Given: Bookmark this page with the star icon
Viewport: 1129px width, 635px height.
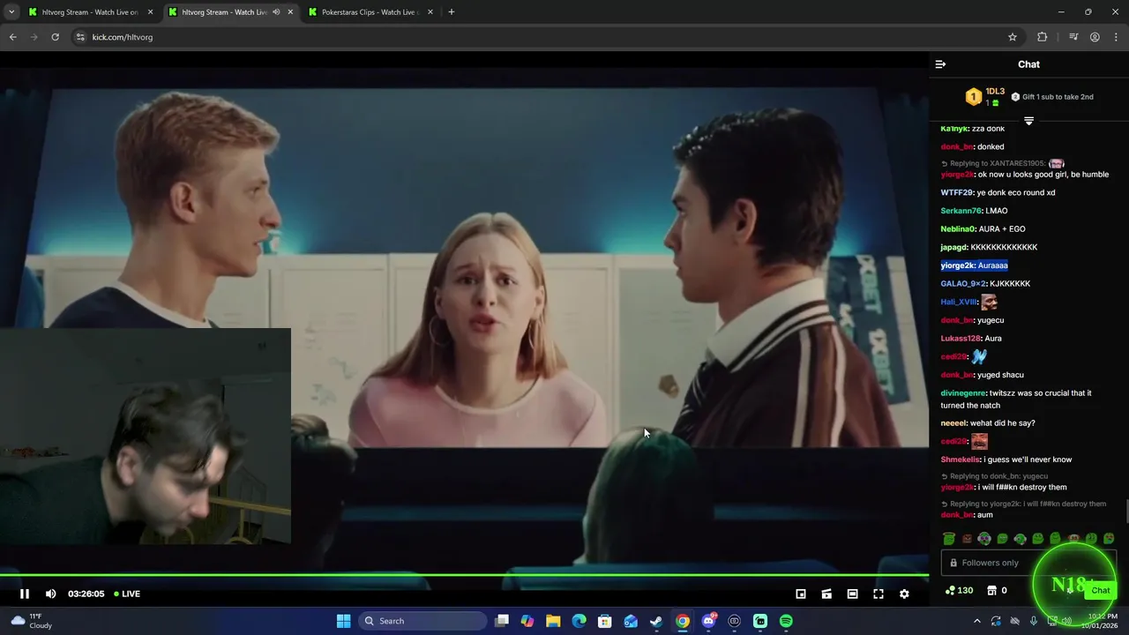Looking at the screenshot, I should tap(1012, 37).
